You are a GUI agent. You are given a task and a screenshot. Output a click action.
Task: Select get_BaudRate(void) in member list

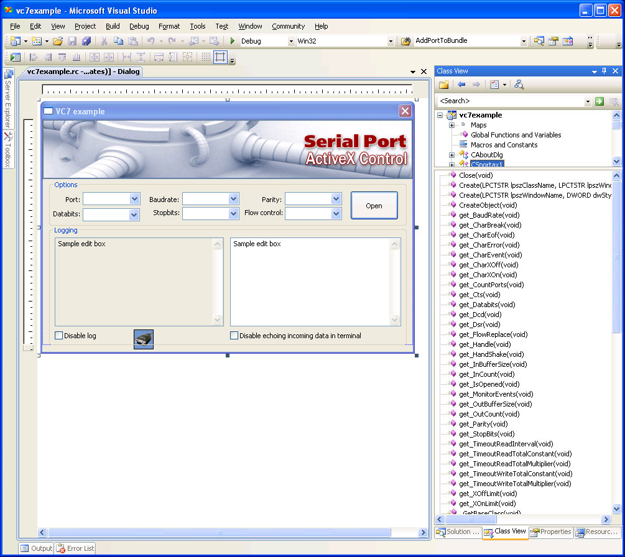click(489, 215)
